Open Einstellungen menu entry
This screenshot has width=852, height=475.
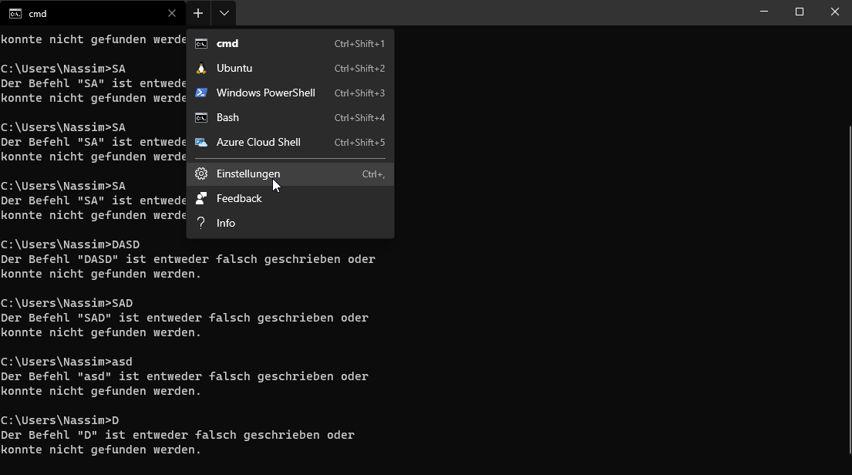(290, 174)
